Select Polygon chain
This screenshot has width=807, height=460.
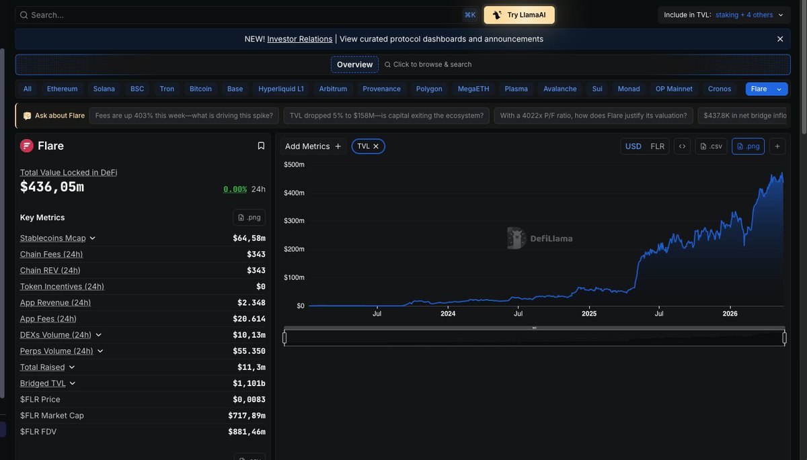[429, 89]
